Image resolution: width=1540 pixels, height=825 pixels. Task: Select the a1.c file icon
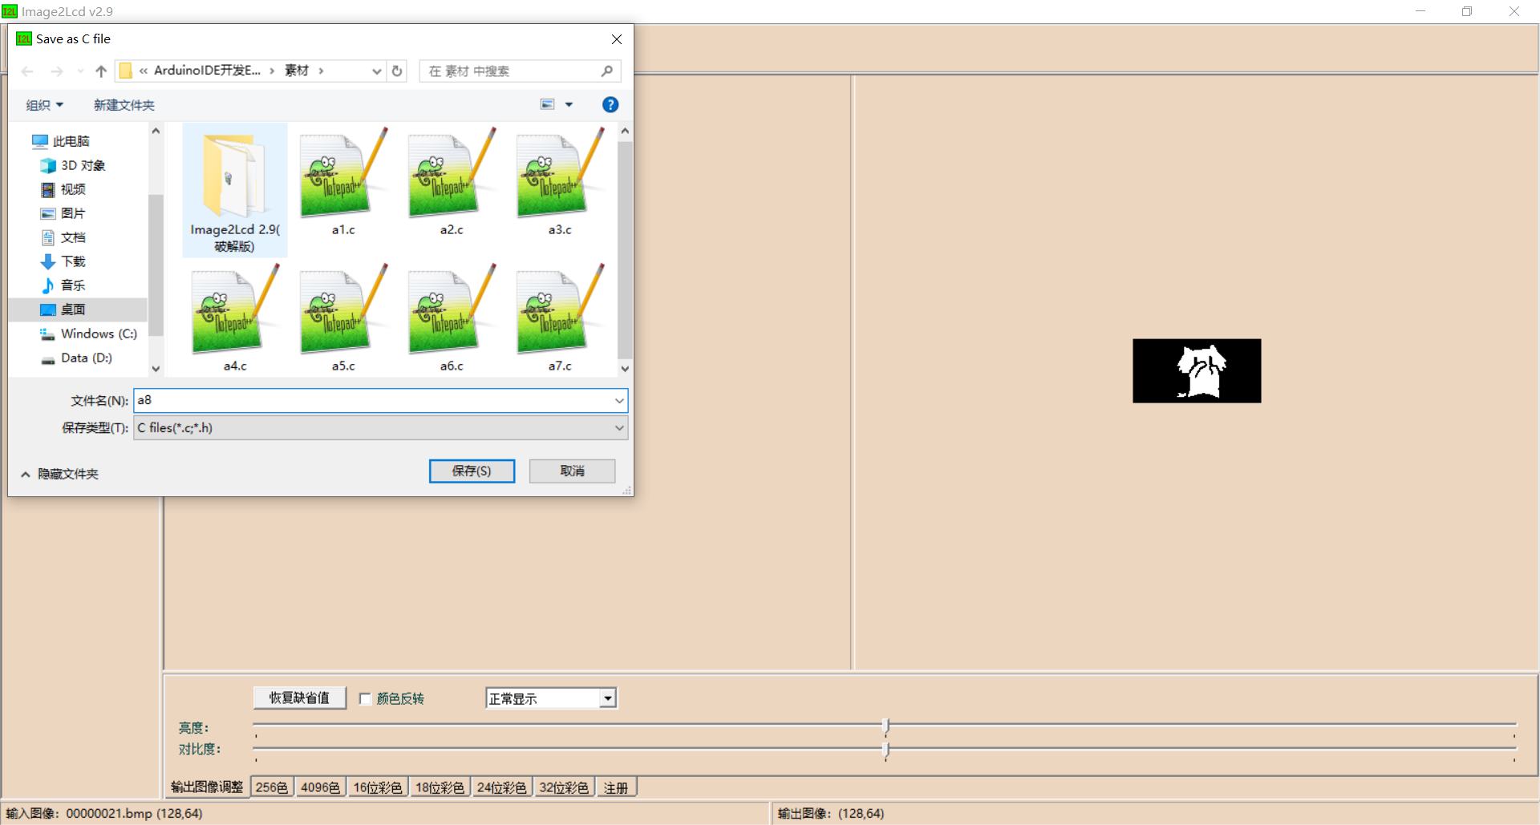(x=343, y=174)
